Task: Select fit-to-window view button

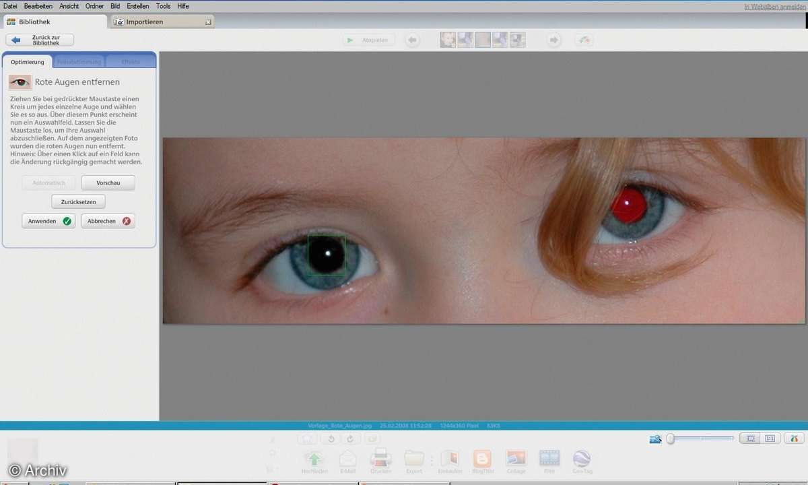Action: tap(749, 439)
